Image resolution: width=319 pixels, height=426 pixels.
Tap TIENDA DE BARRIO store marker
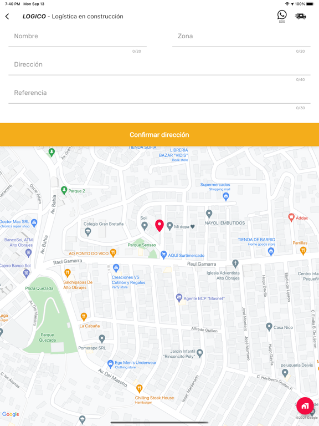tap(271, 252)
